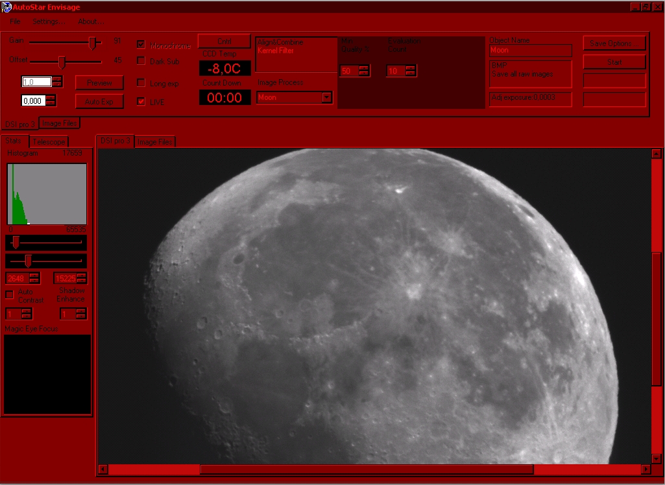Click the Magic Eye Focus display

pyautogui.click(x=47, y=374)
